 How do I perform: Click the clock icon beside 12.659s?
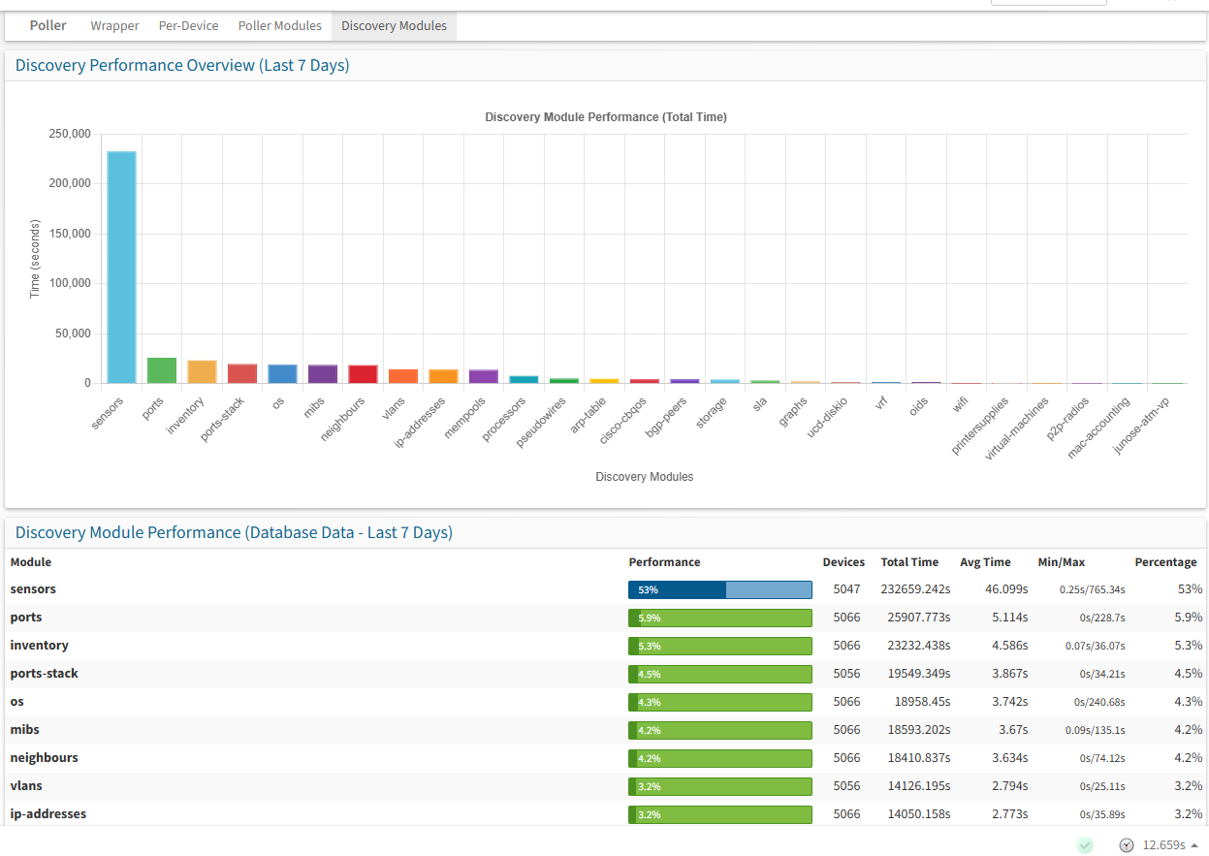(x=1126, y=845)
